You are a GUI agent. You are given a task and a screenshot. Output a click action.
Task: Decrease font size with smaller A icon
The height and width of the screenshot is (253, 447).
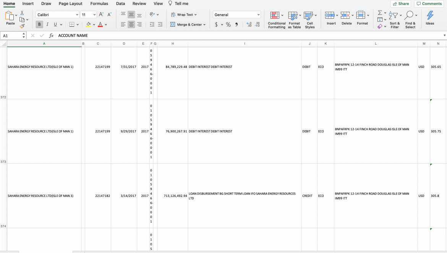110,15
